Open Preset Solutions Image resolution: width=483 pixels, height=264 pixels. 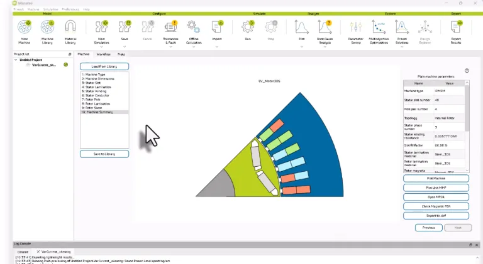pos(402,27)
